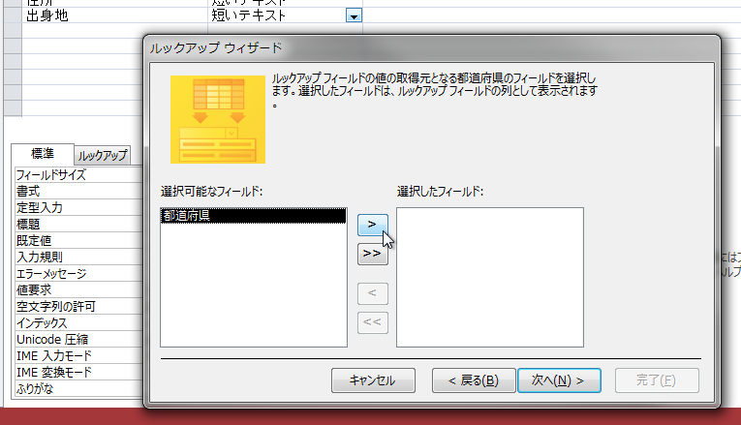Select 都道府県 in the available fields list
Image resolution: width=741 pixels, height=425 pixels.
(254, 216)
